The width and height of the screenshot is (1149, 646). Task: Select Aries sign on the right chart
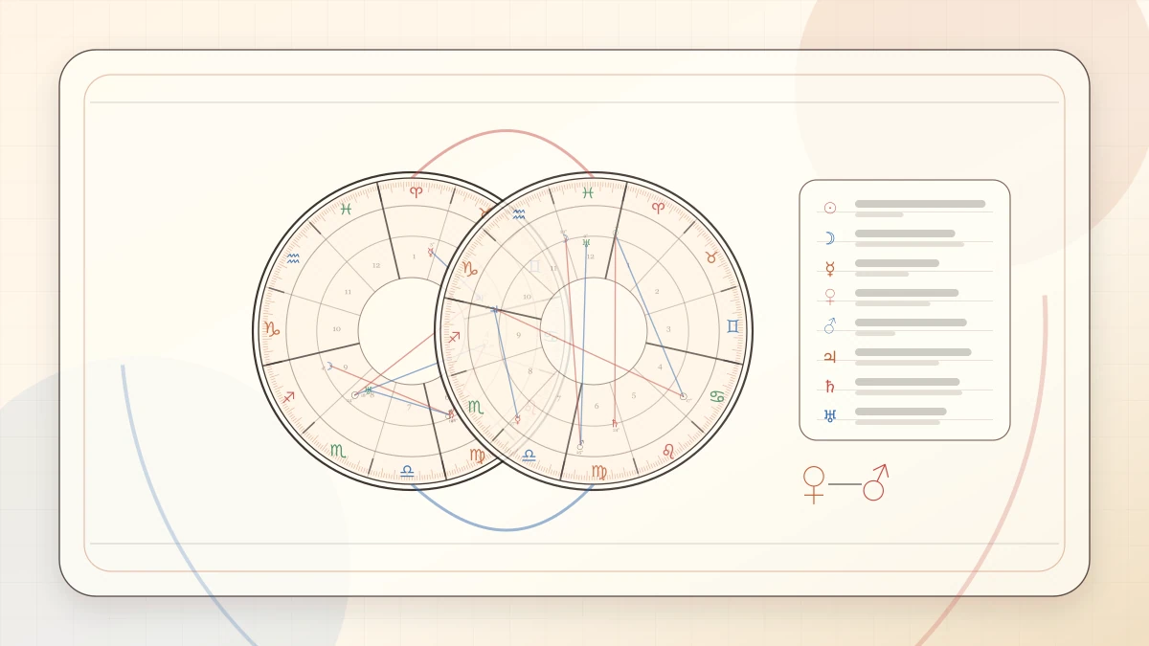(658, 207)
